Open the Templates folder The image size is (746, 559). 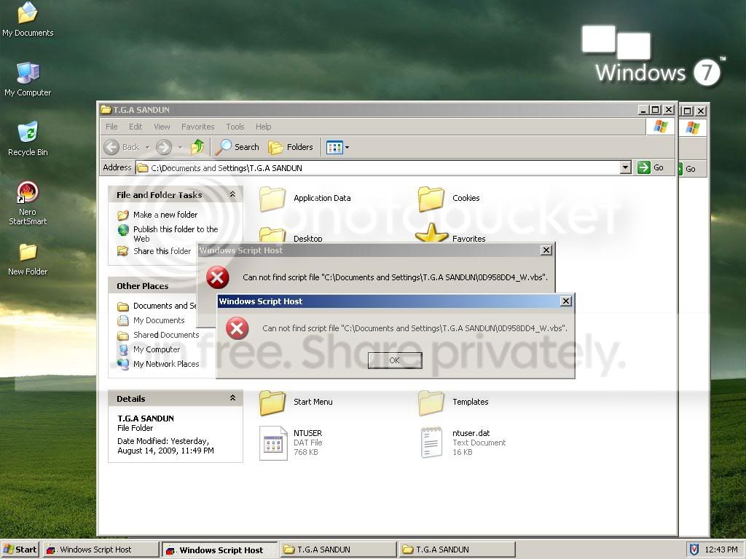click(453, 402)
